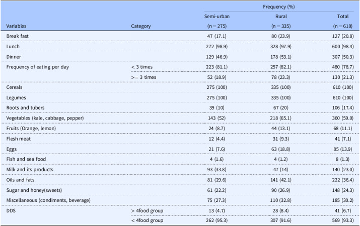
Task: Click the 'Lunch' row label
Action: tap(13, 47)
